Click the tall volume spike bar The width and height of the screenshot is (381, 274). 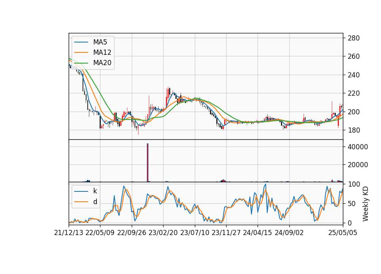pos(148,163)
